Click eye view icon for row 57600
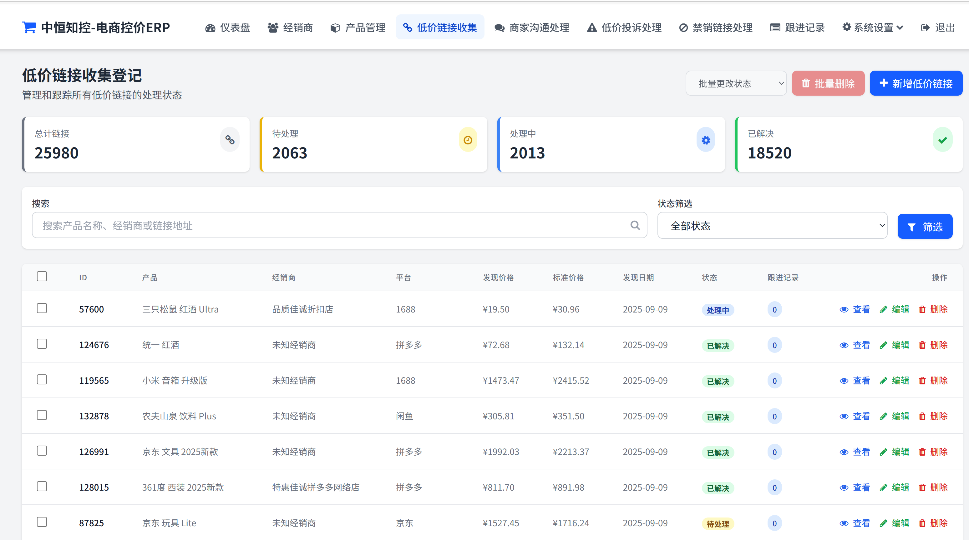This screenshot has width=969, height=540. pos(844,310)
